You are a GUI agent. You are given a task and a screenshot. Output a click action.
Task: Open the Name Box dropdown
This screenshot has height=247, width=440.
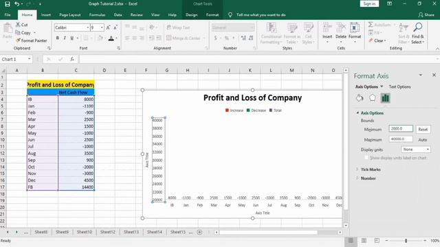pyautogui.click(x=29, y=59)
